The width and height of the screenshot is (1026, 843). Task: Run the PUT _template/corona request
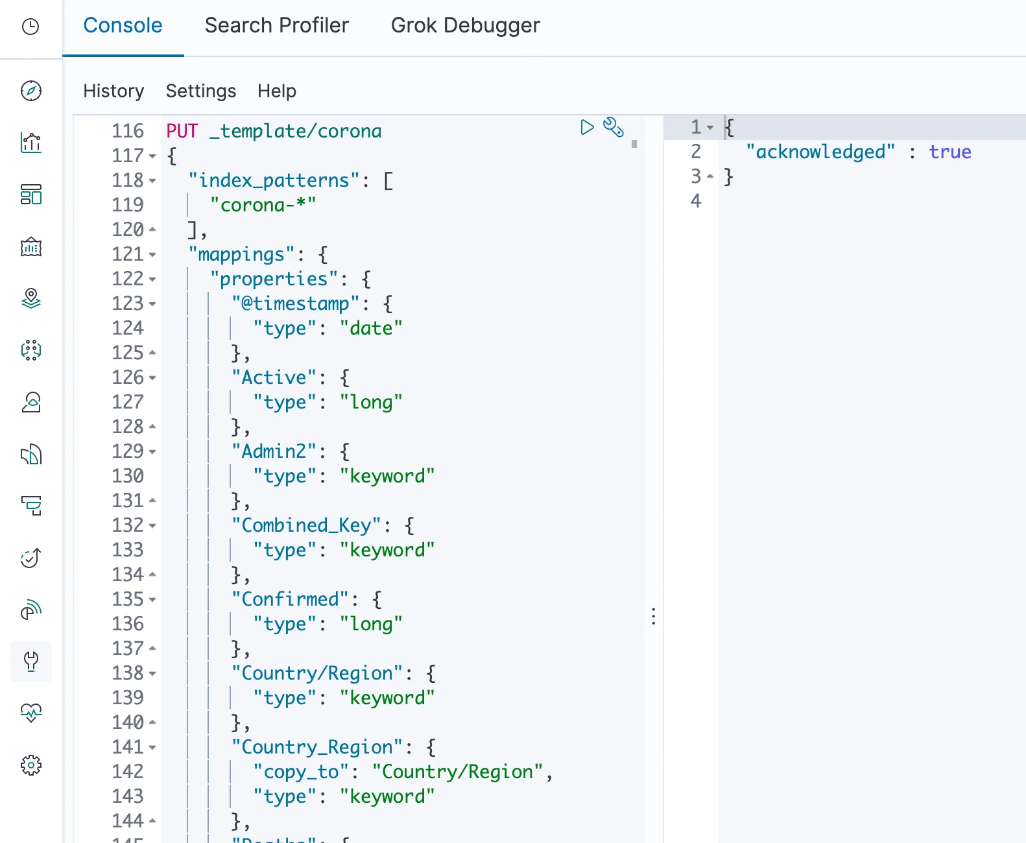pyautogui.click(x=587, y=127)
